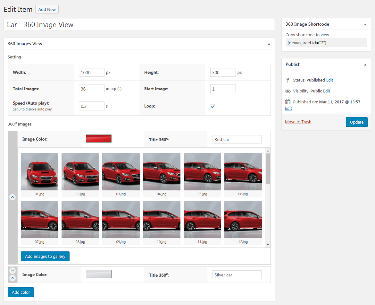The image size is (375, 305).
Task: Edit the Public visibility link
Action: [326, 91]
